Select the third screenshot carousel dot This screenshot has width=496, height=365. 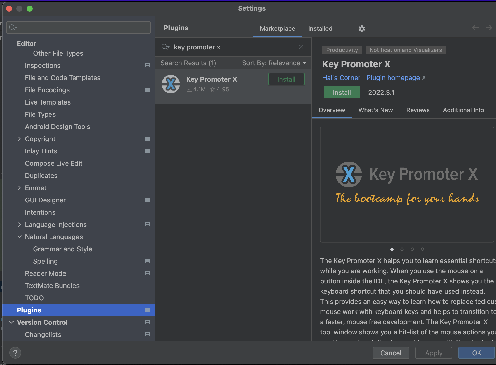pyautogui.click(x=412, y=249)
